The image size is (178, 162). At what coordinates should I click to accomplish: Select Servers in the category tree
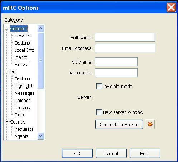click(x=22, y=36)
